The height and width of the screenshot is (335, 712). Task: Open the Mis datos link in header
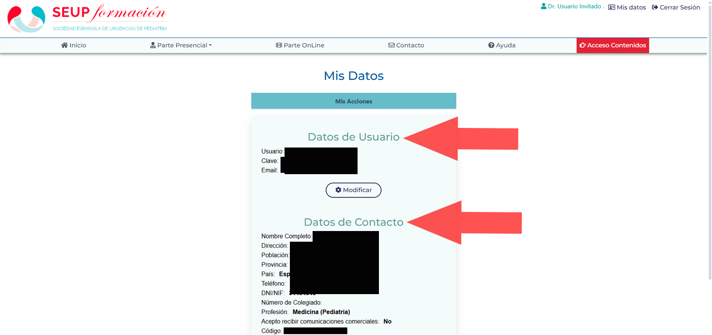tap(631, 8)
